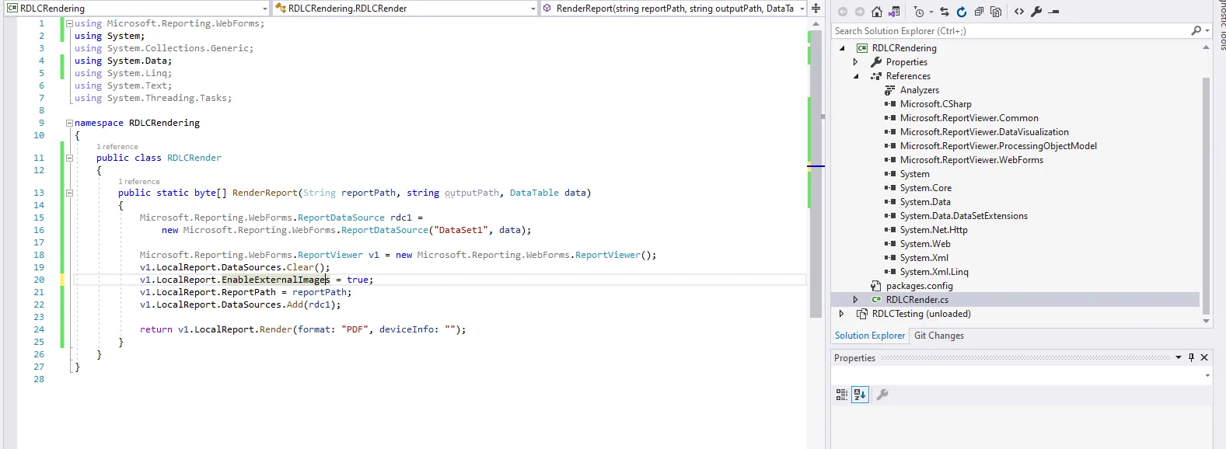Select Microsoft.ReportViewer.WebForms reference

[972, 160]
